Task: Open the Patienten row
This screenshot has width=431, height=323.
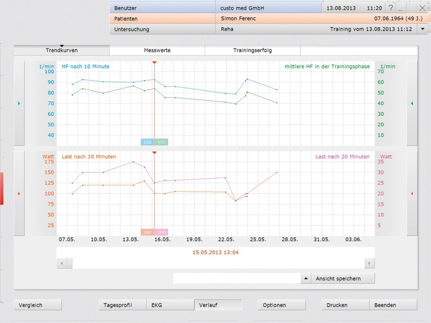Action: click(x=268, y=19)
